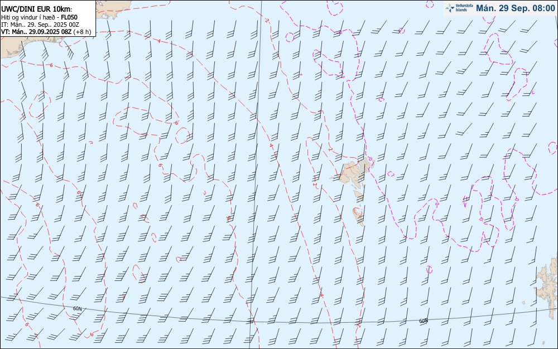The width and height of the screenshot is (558, 349).
Task: Click the Veðurstofa Íslands logo emblem
Action: [450, 8]
